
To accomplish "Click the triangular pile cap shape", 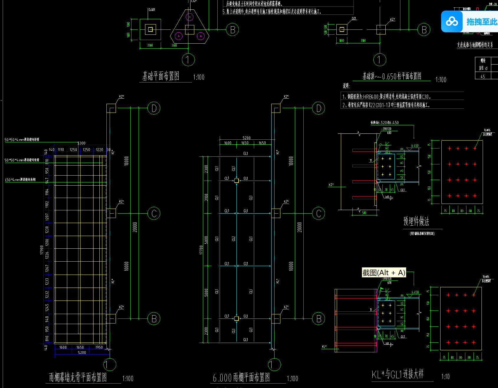I will (190, 27).
